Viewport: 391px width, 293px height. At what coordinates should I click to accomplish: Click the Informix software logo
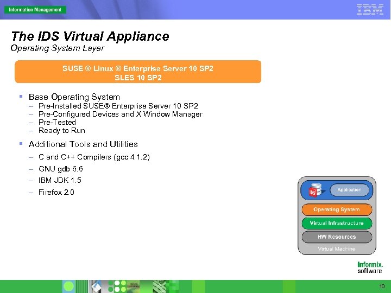(x=370, y=267)
